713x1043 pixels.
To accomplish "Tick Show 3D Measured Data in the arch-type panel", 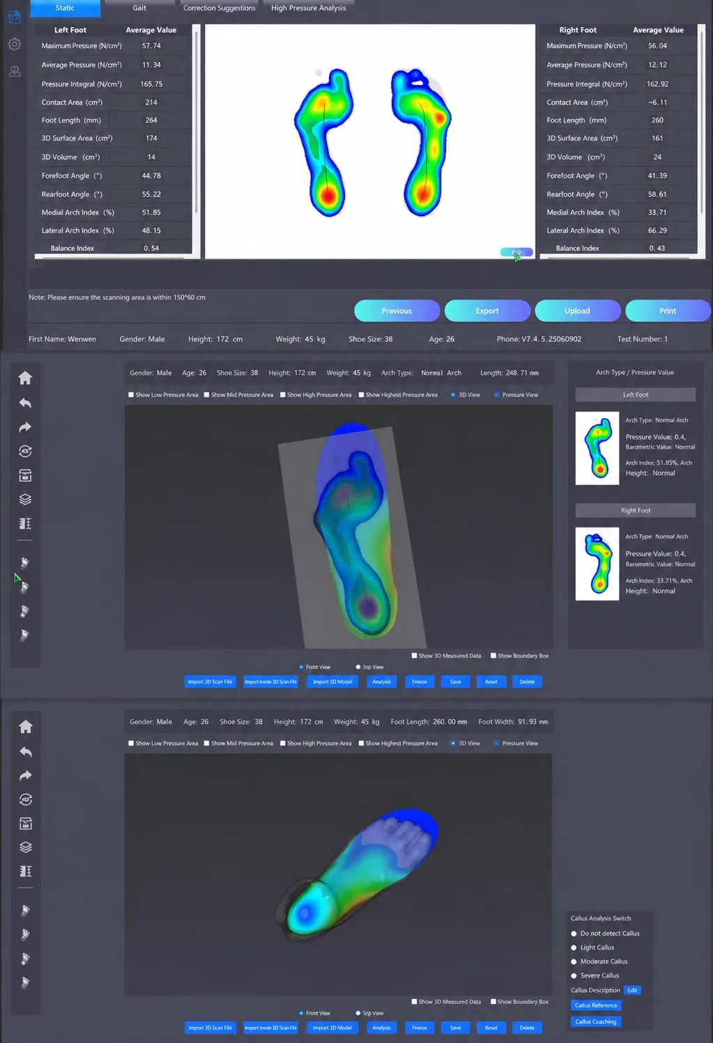I will tap(414, 656).
